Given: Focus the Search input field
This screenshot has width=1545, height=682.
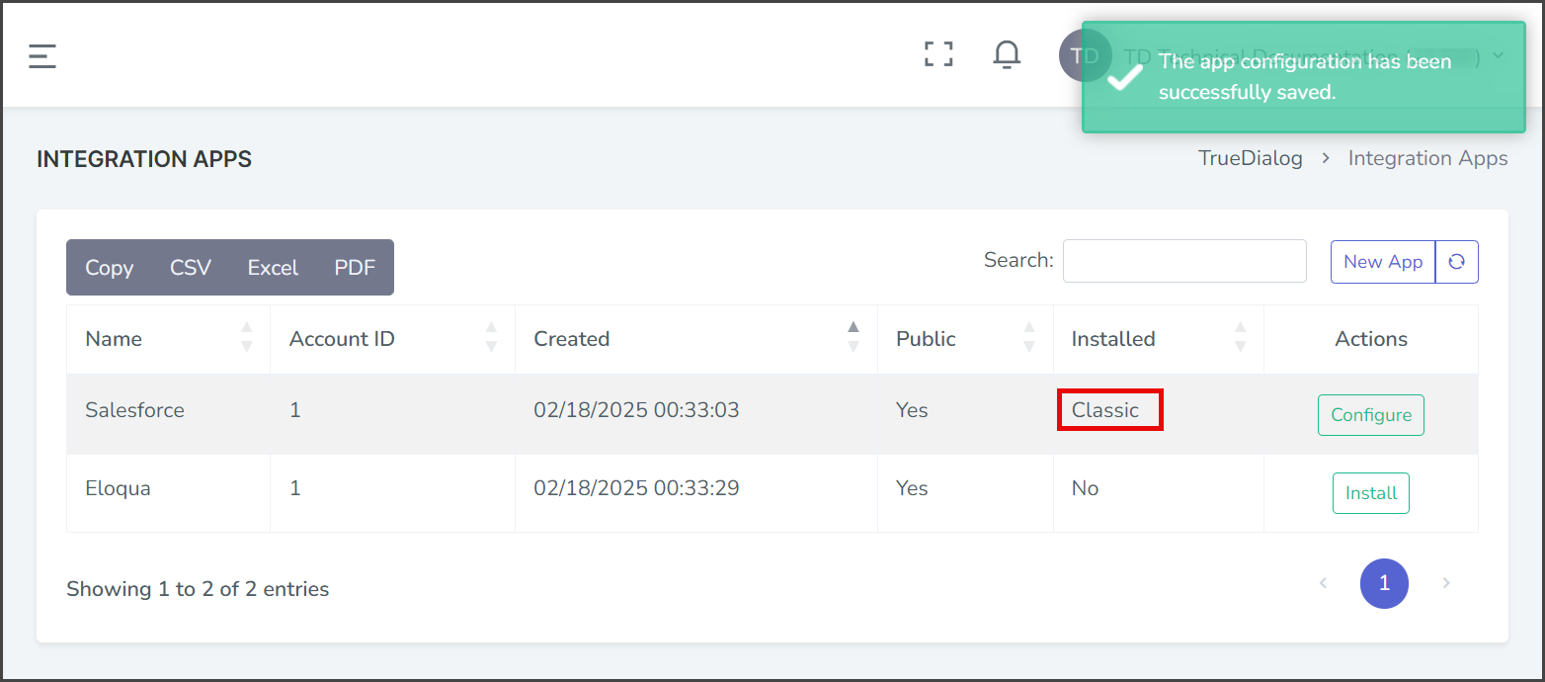Looking at the screenshot, I should pyautogui.click(x=1184, y=261).
